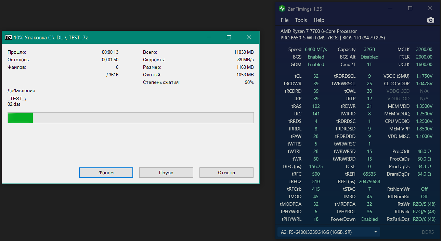Click the RttParkDqs RZQ/6 (40) value

tap(424, 219)
